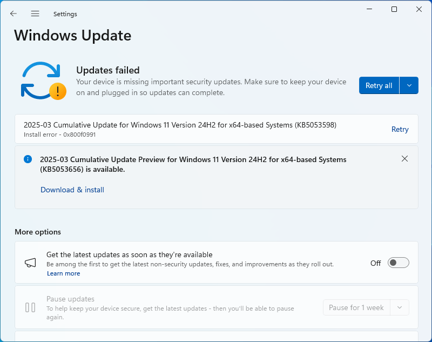The image size is (432, 342).
Task: Click 'Get the latest updates' option title
Action: point(129,254)
